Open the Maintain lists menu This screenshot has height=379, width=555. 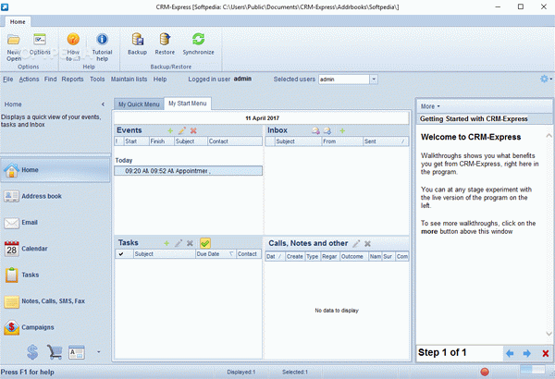(129, 79)
